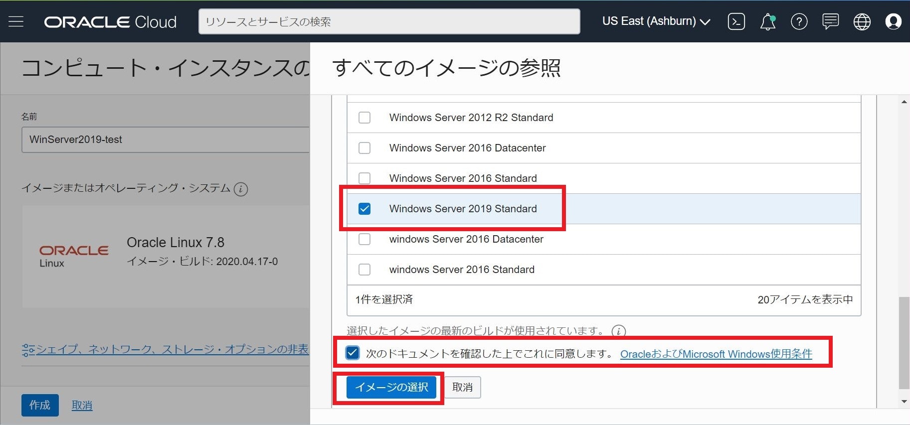Click the Oracle Linux logo thumbnail
The image size is (910, 425).
point(74,256)
